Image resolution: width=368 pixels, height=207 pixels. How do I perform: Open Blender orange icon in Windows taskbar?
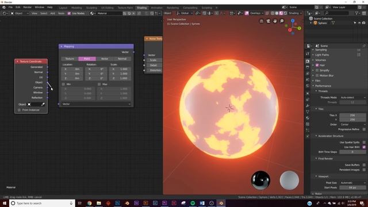(x=221, y=203)
